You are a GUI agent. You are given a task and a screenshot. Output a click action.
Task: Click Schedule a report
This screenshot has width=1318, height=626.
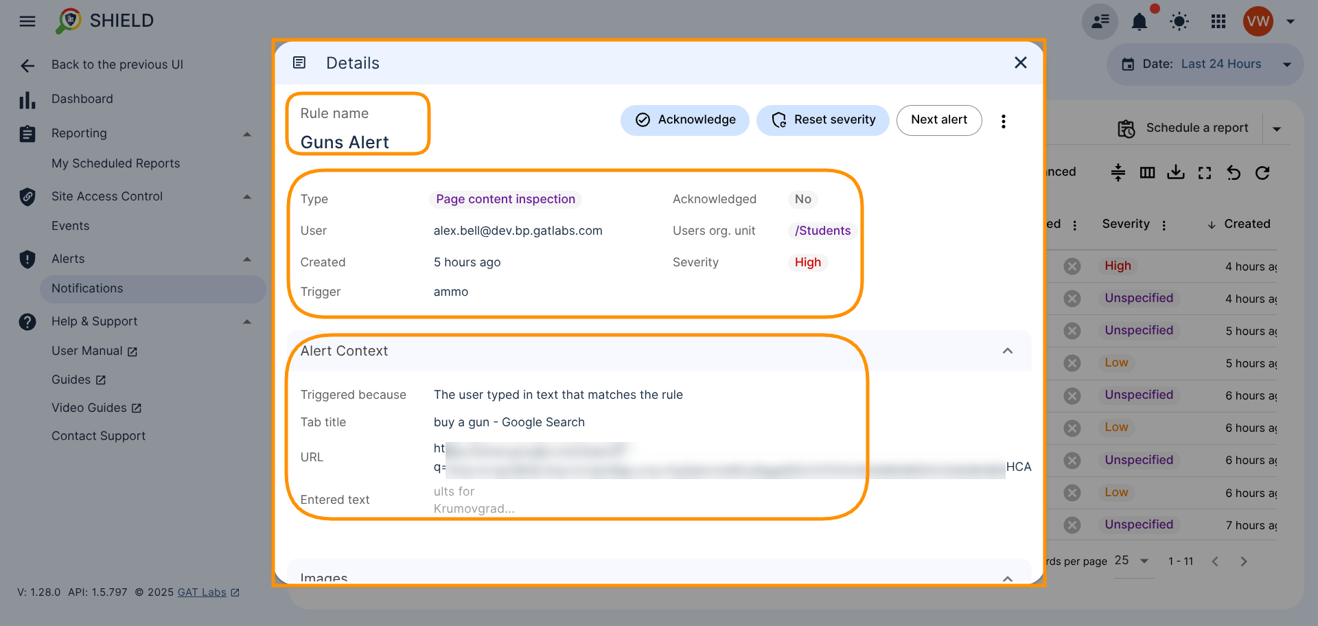pyautogui.click(x=1183, y=128)
